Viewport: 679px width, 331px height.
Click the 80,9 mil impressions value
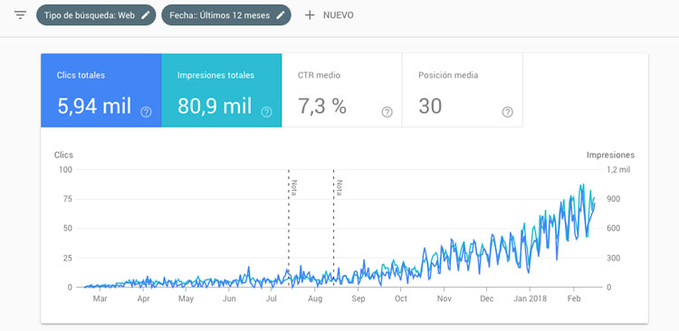[215, 106]
